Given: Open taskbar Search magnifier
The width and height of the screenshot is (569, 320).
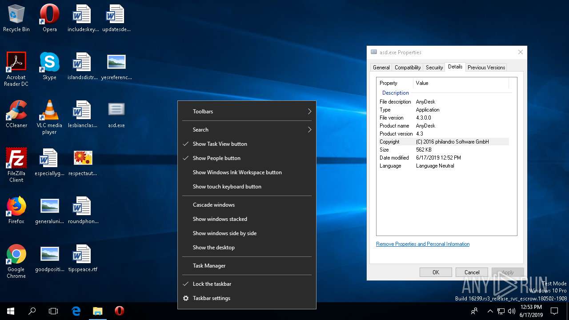Looking at the screenshot, I should point(32,311).
